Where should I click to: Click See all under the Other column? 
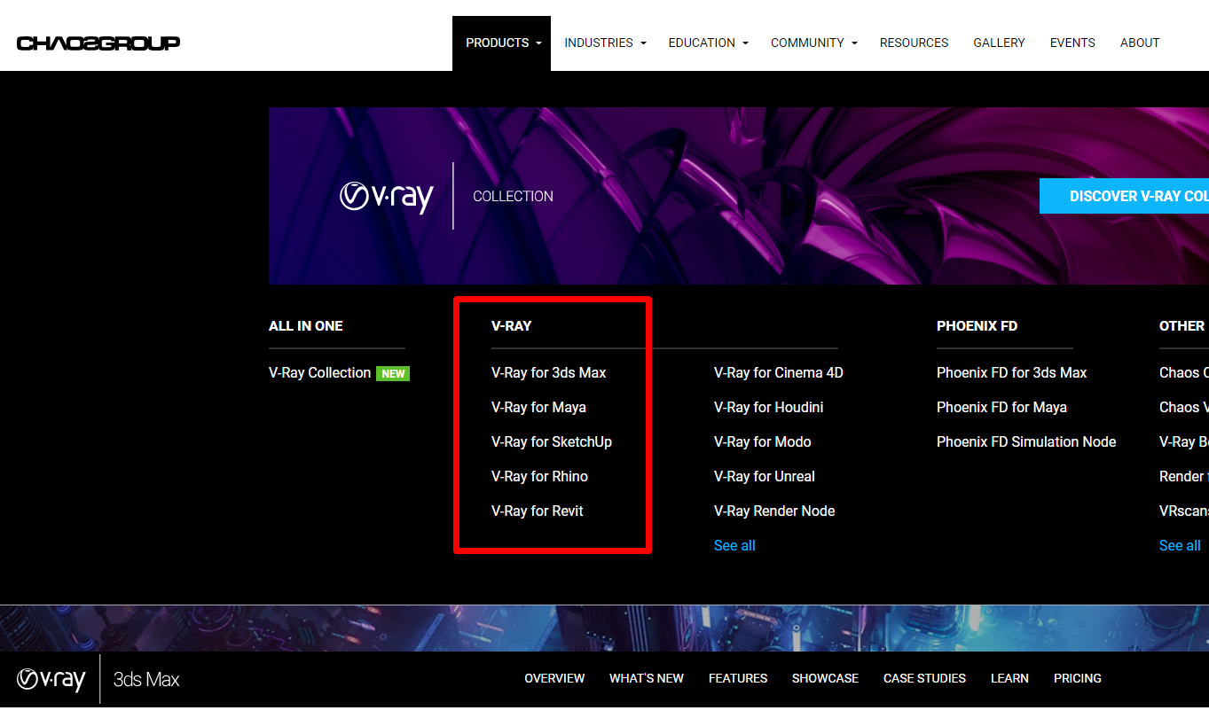[x=1180, y=546]
